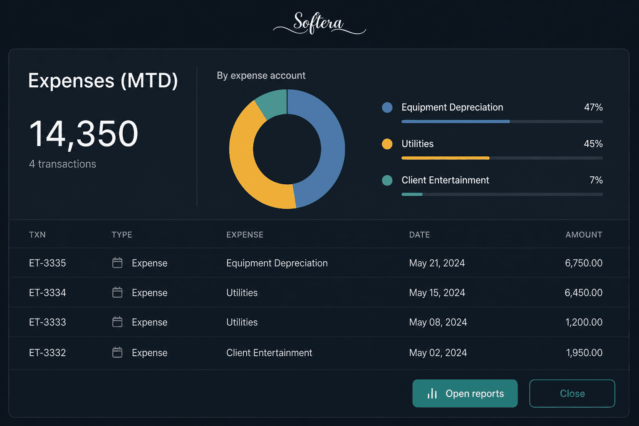639x426 pixels.
Task: Sort by the DATE column header
Action: coord(419,235)
